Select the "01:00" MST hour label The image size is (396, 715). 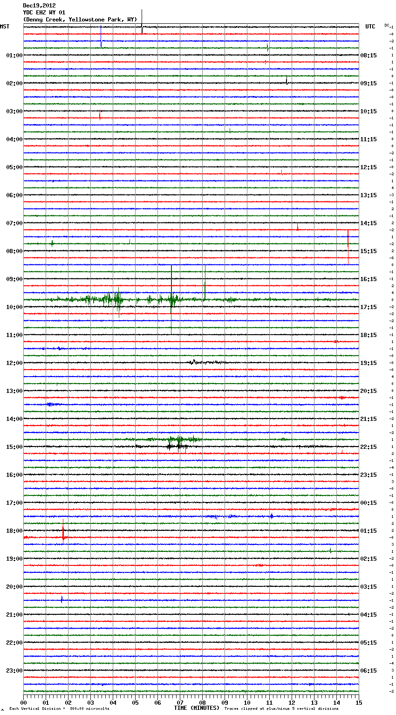tap(14, 55)
